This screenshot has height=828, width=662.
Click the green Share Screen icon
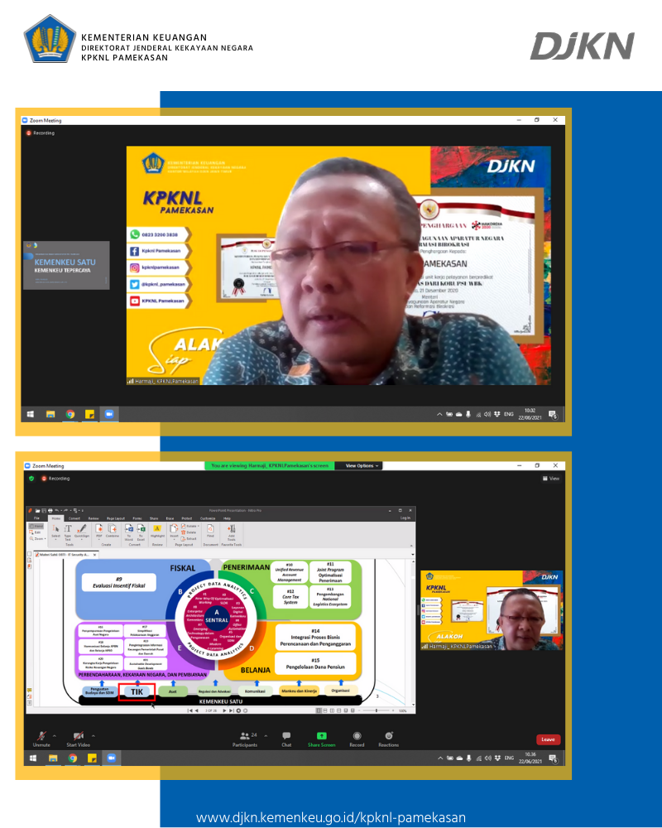coord(321,736)
